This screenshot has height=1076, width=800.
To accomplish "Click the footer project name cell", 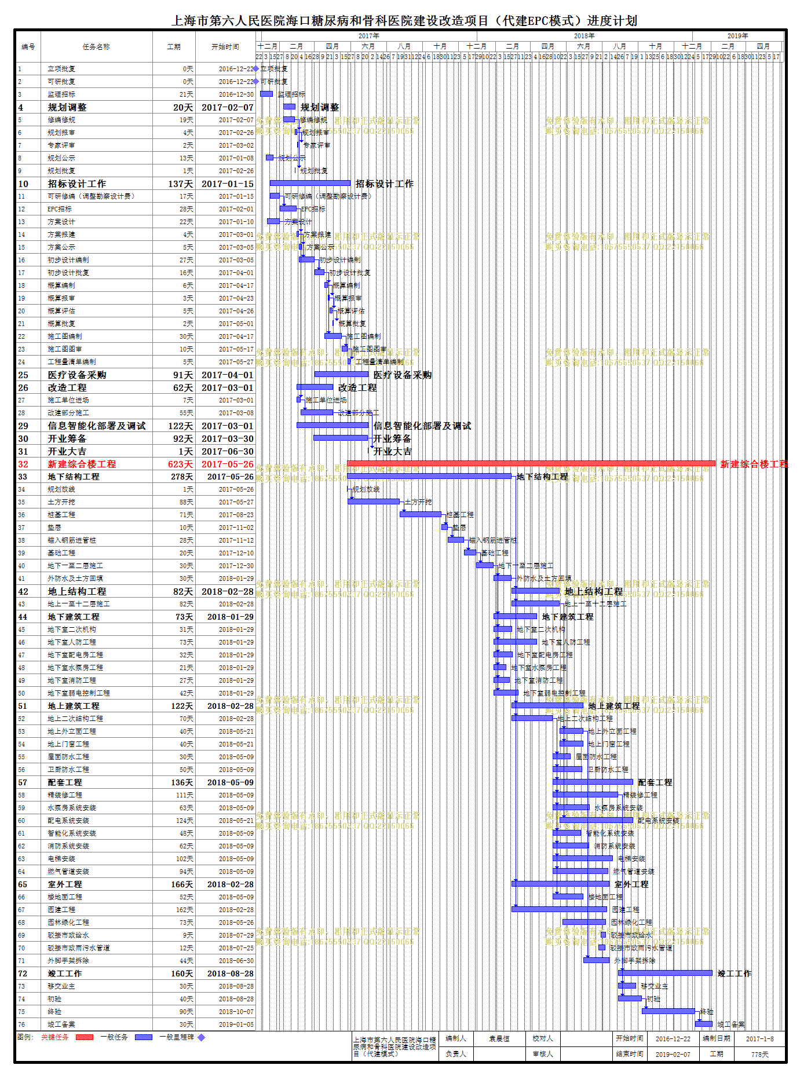I will pos(395,1046).
